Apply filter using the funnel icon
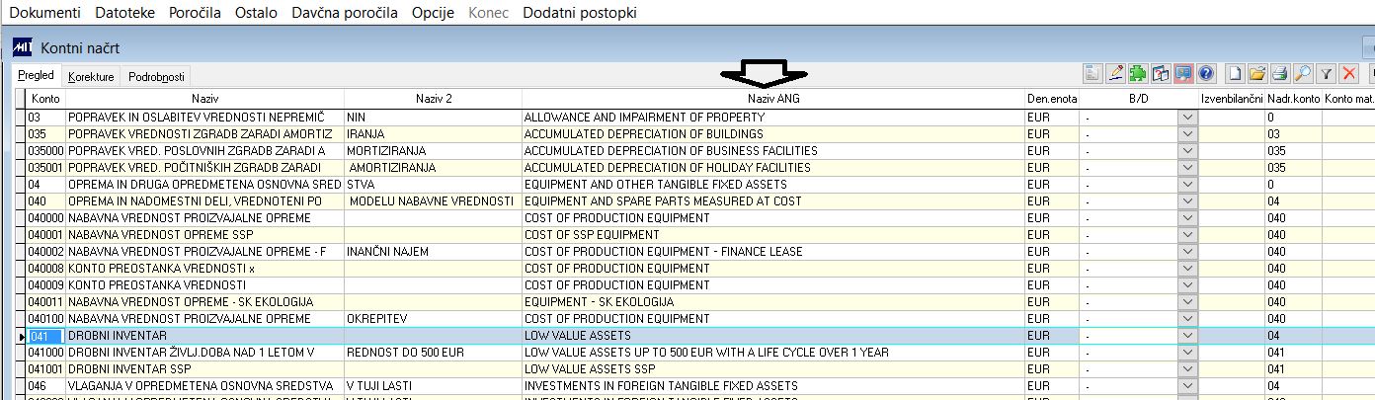Image resolution: width=1375 pixels, height=400 pixels. (1327, 73)
